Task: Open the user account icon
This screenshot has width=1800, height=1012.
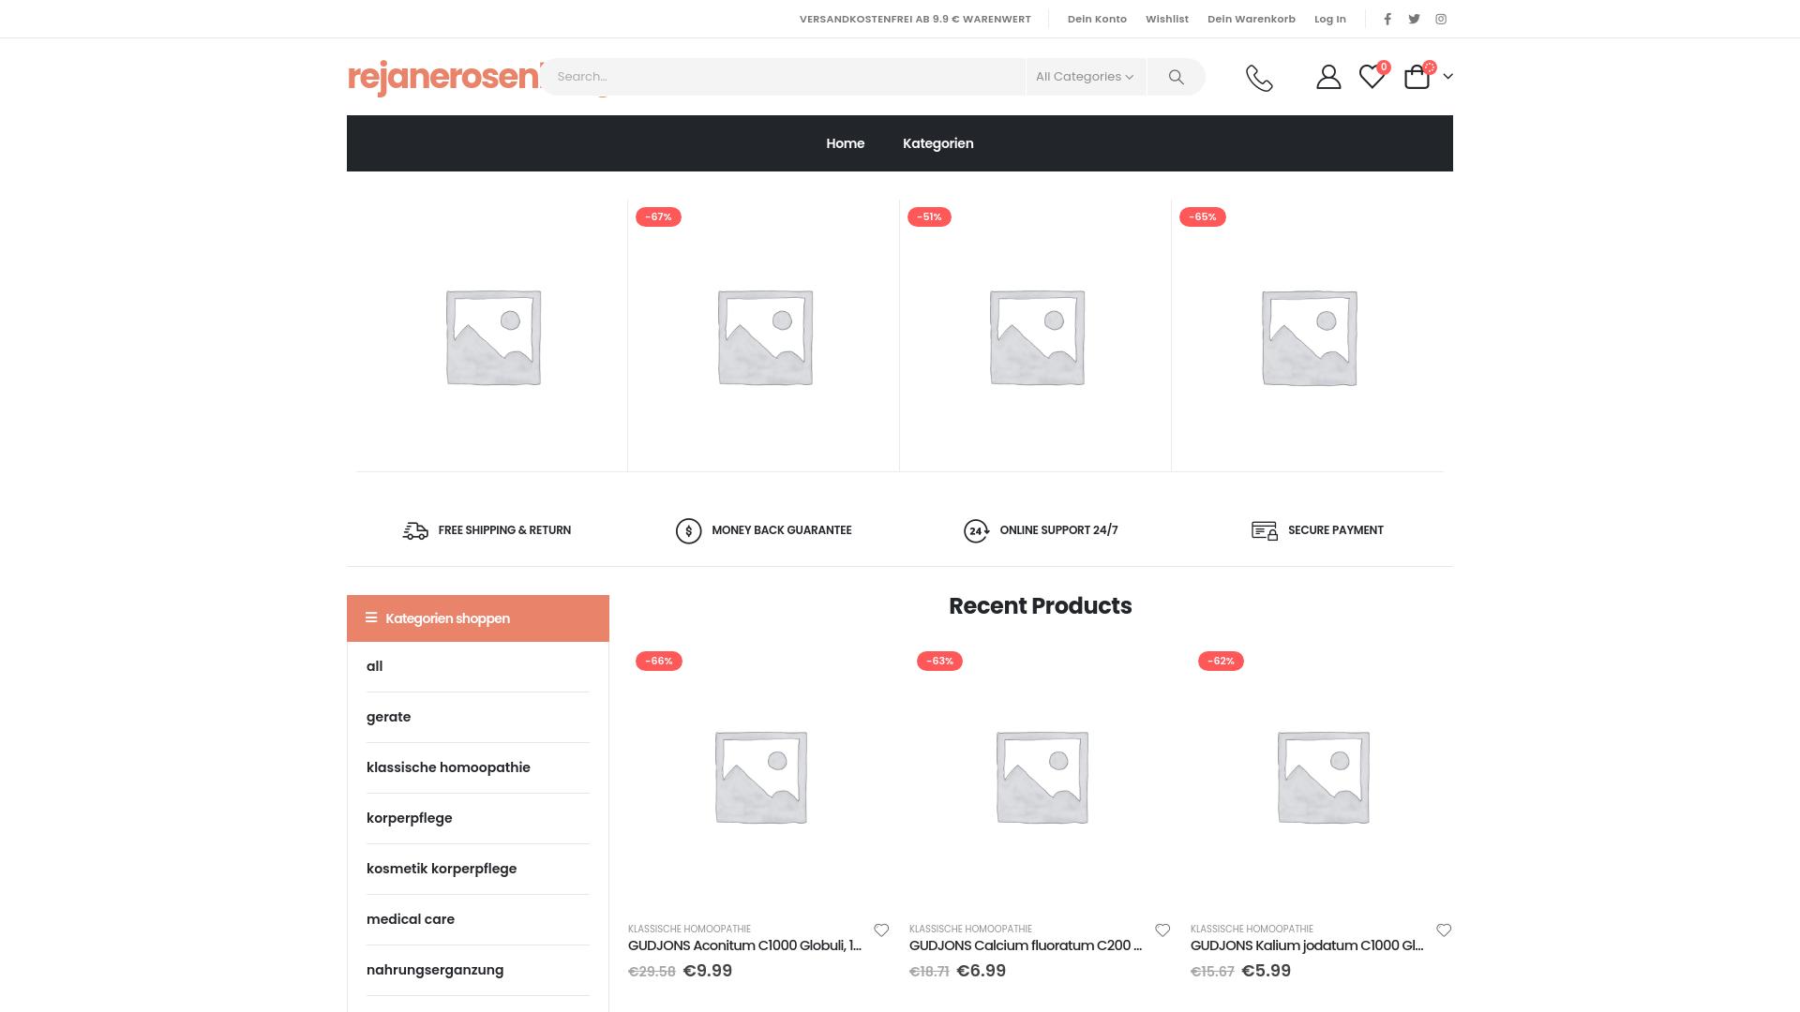Action: pyautogui.click(x=1327, y=77)
